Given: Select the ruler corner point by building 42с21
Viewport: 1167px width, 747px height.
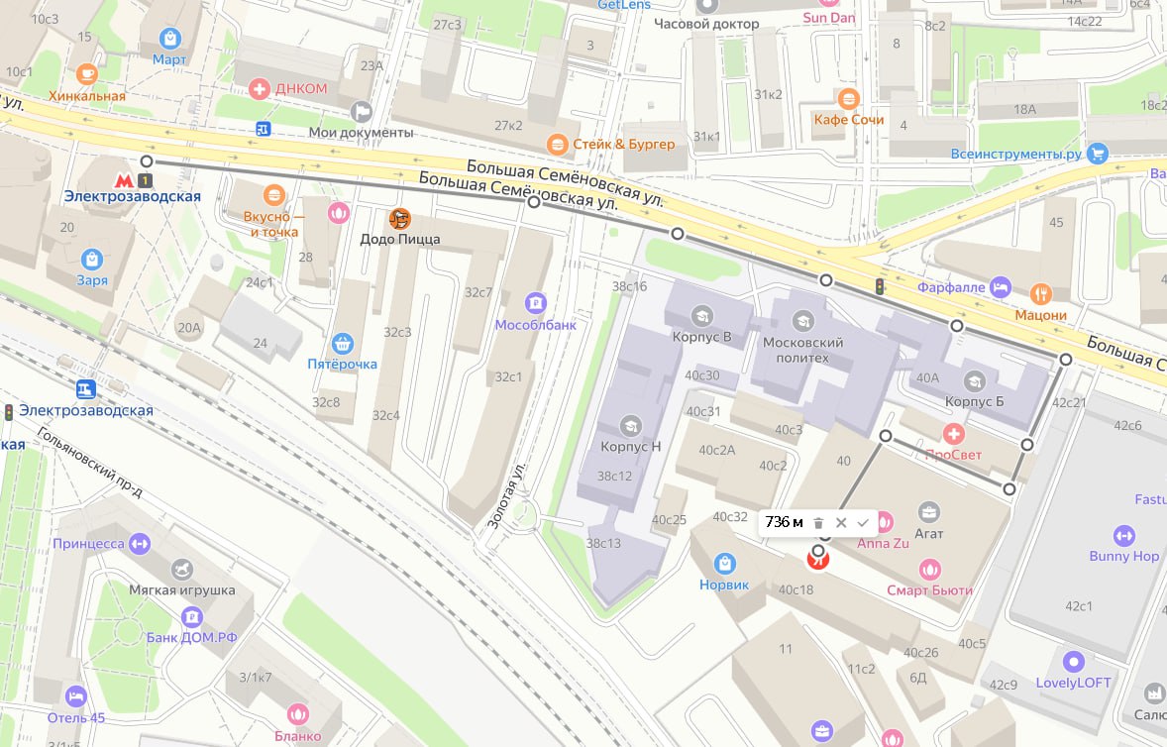Looking at the screenshot, I should (1066, 360).
